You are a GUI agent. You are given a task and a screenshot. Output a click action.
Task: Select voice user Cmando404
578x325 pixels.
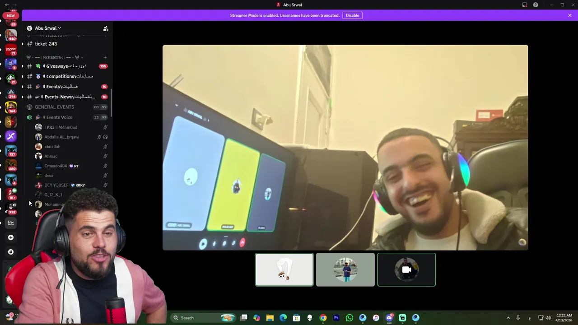click(x=71, y=166)
